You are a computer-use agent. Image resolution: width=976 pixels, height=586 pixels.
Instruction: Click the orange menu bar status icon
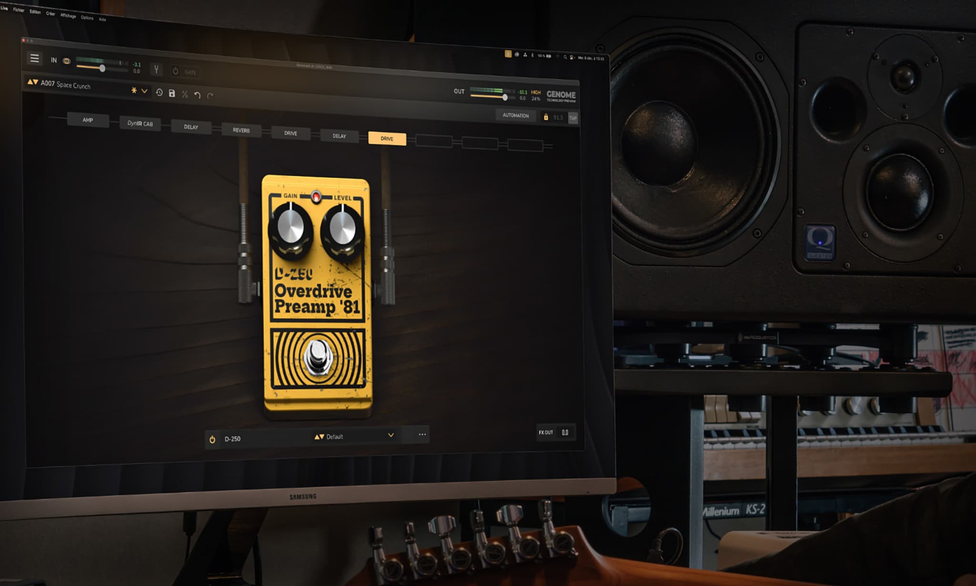tap(508, 54)
